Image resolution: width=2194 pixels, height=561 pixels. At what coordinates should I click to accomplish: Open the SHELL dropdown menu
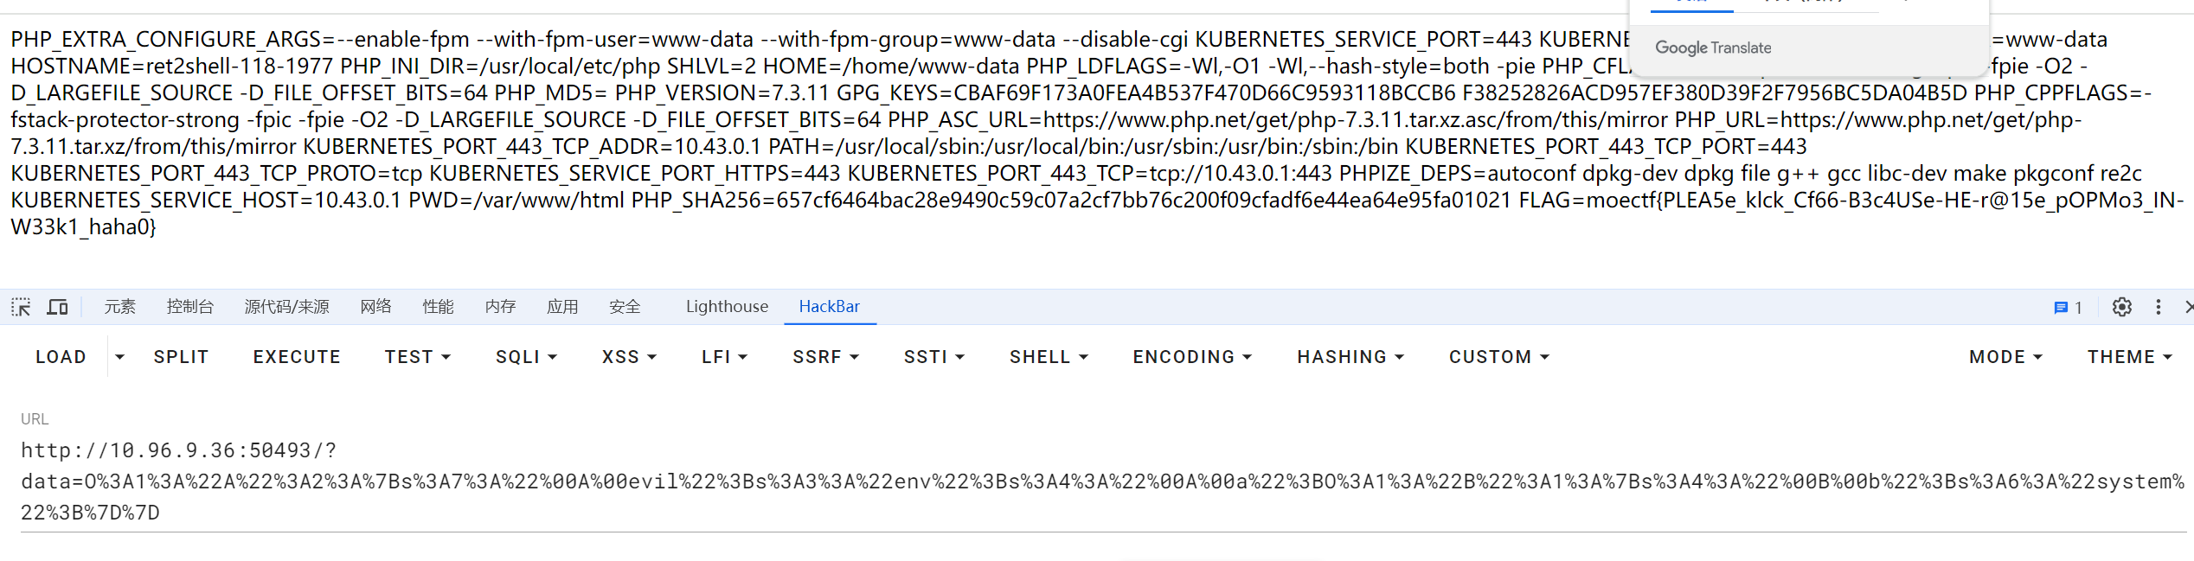point(1049,357)
